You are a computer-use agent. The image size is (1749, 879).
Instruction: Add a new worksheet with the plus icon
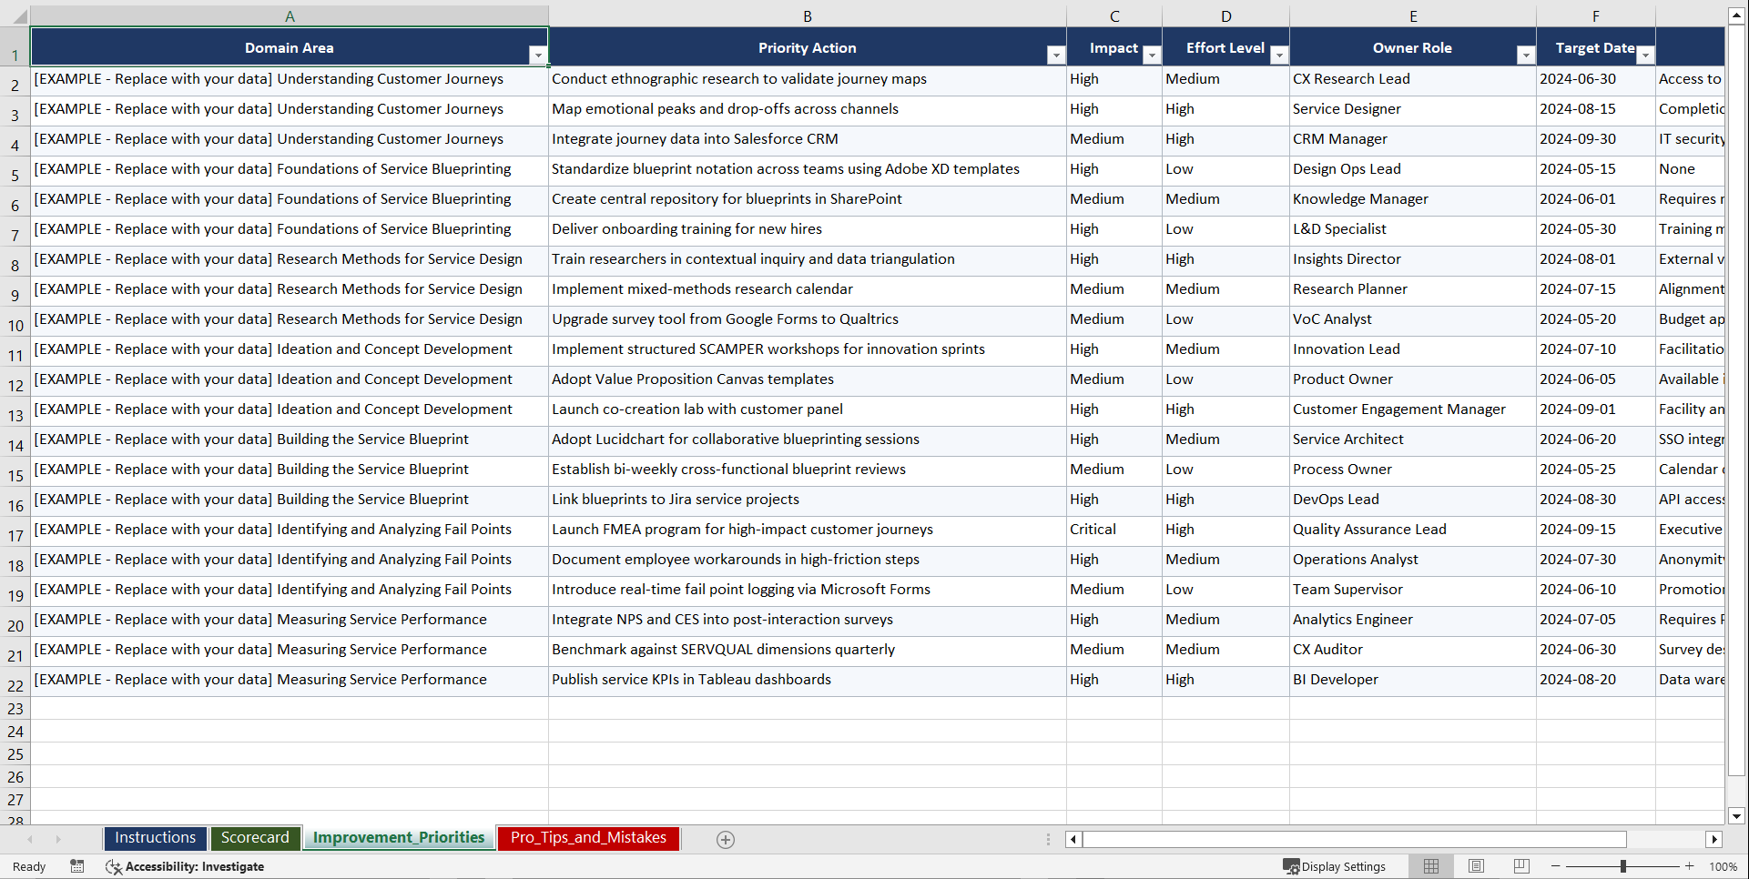[726, 839]
